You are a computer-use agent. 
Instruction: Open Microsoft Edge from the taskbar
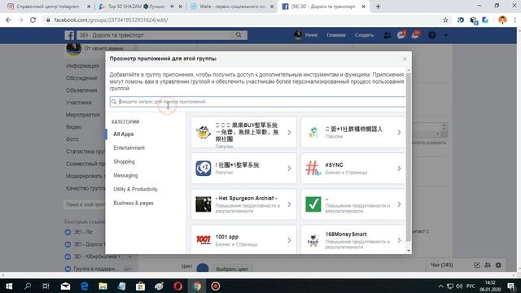coord(84,286)
